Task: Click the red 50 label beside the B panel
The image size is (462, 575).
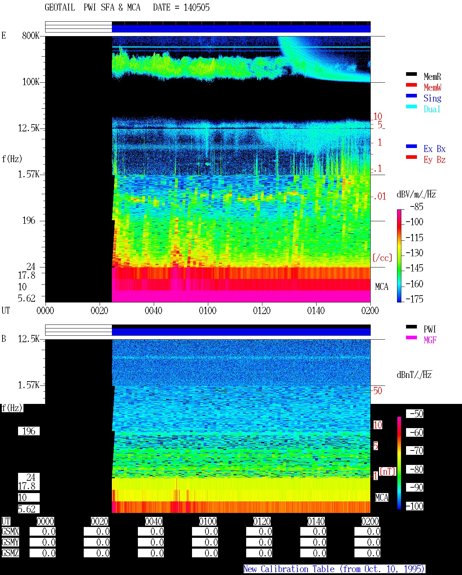Action: [378, 391]
